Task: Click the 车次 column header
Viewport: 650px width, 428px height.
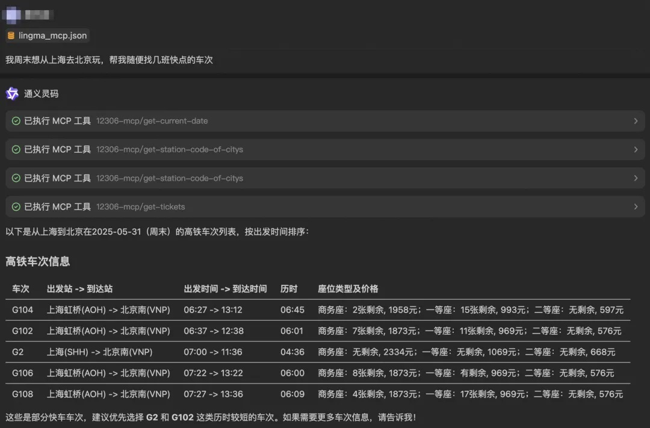Action: [x=20, y=289]
